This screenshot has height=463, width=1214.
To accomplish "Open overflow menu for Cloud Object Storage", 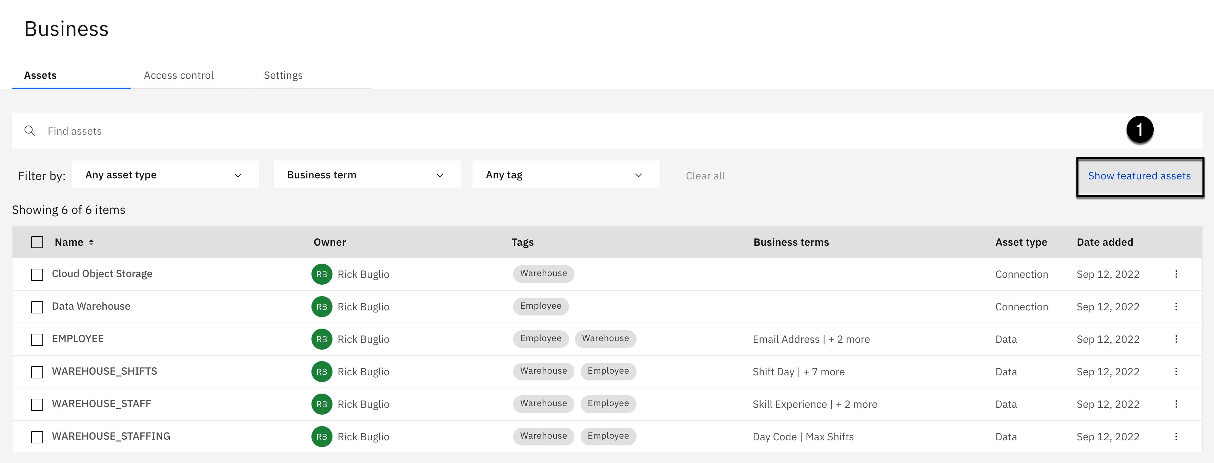I will 1176,274.
